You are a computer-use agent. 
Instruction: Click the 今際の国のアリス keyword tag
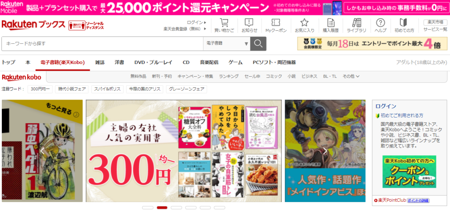[145, 89]
